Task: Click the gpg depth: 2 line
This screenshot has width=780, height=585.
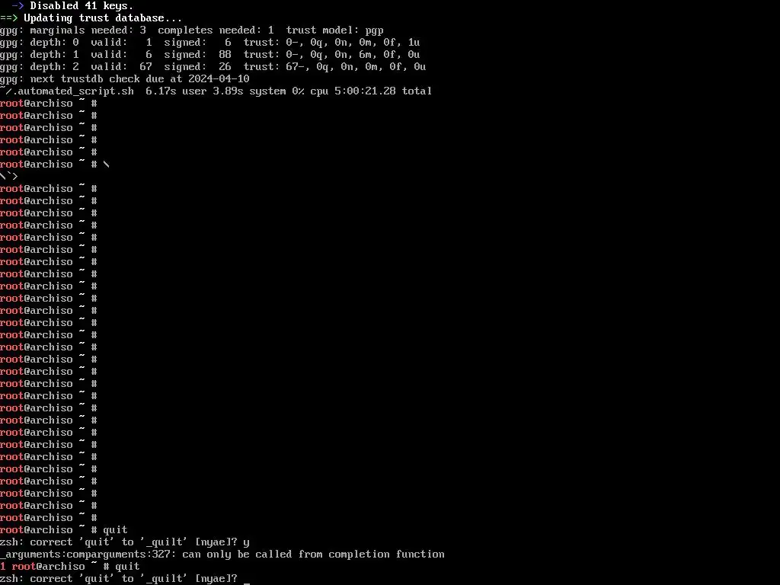Action: pos(213,67)
